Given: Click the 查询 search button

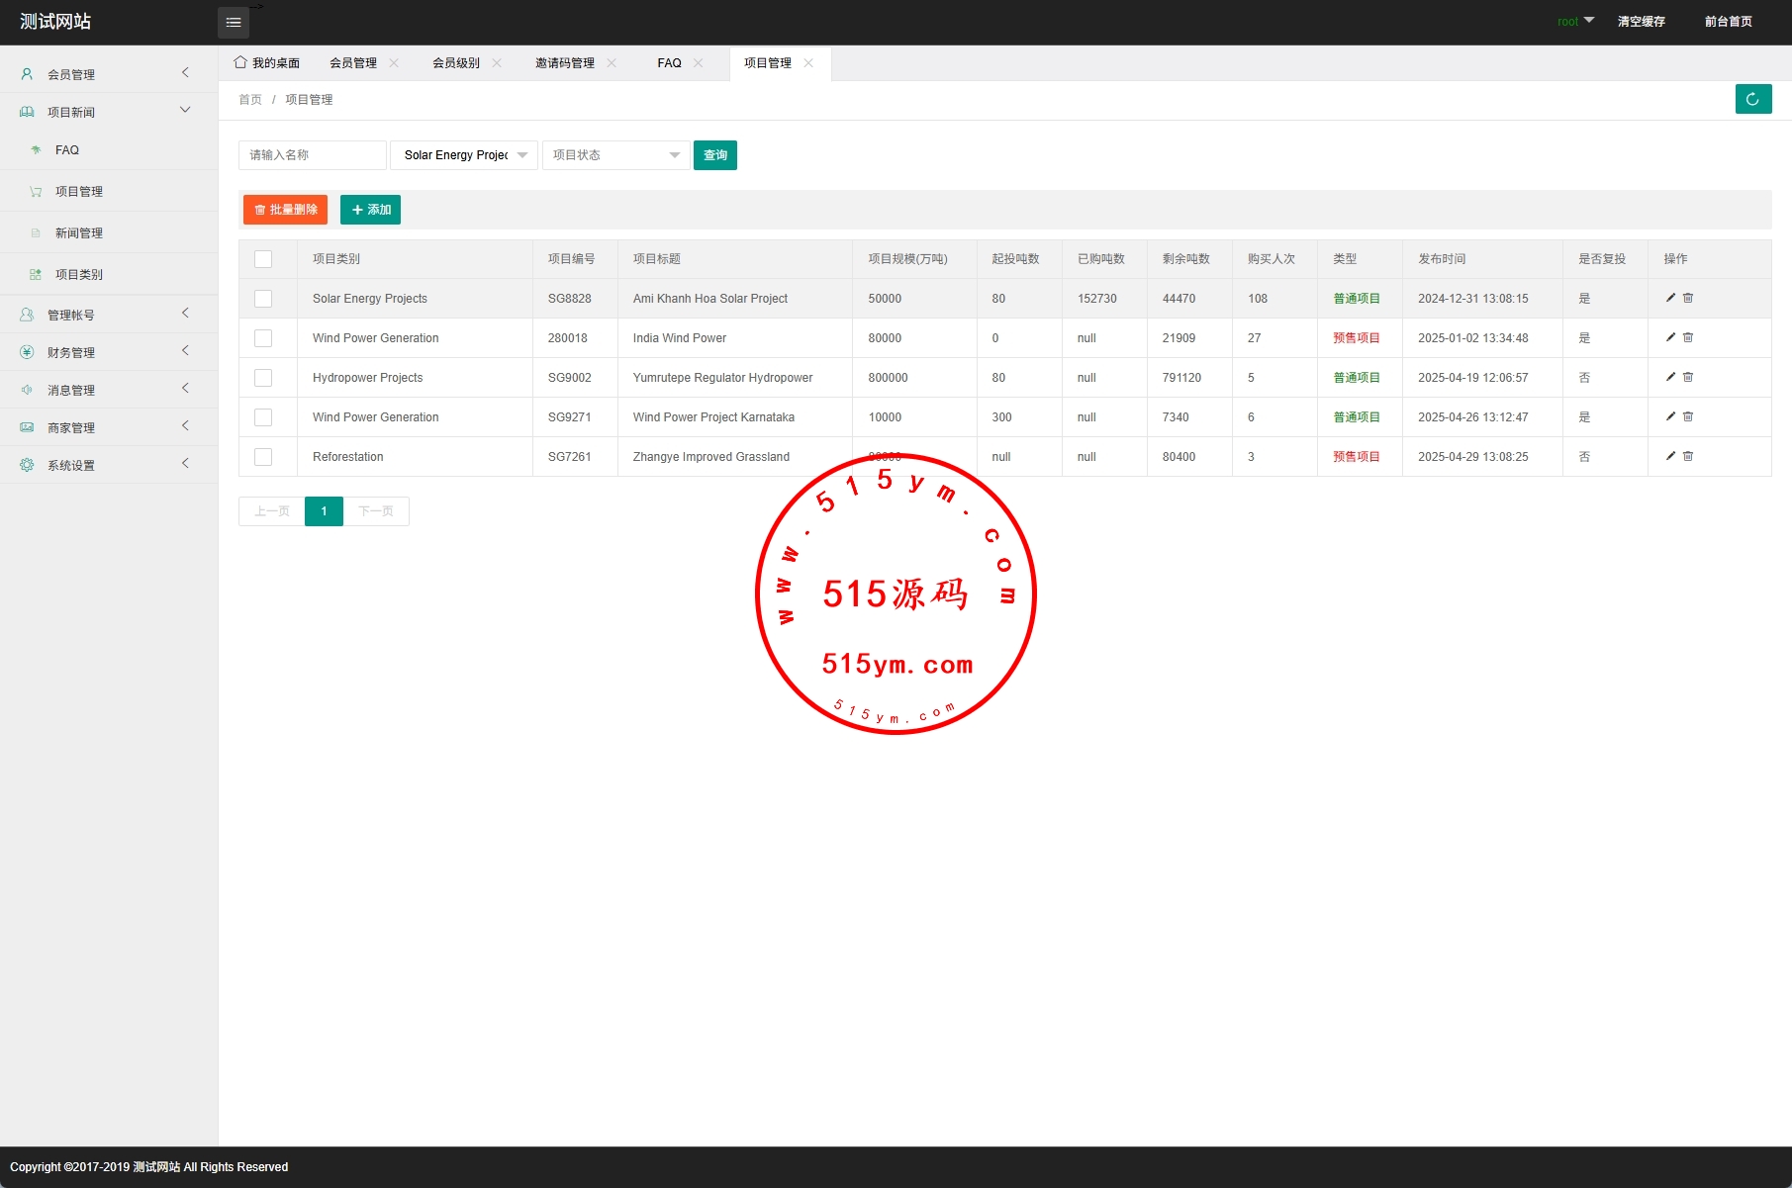Looking at the screenshot, I should point(714,155).
